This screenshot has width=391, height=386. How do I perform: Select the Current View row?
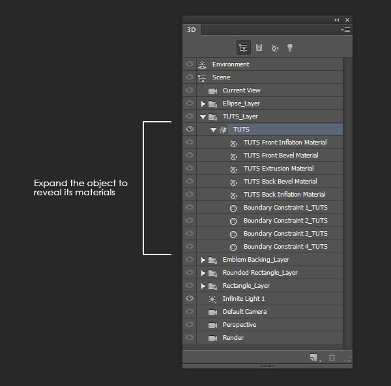270,90
